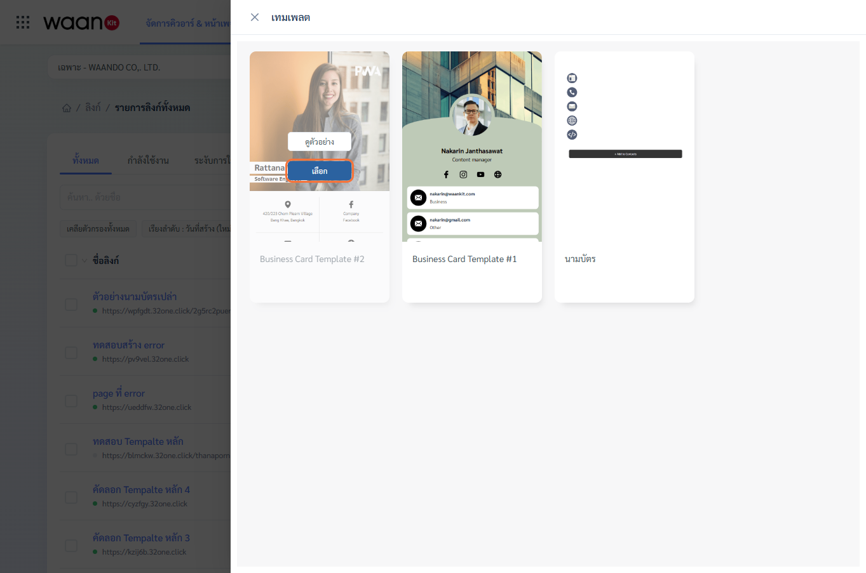Open the ทดสอบ Tempalte หลัก link name
Screen dimensions: 866x573
click(138, 442)
